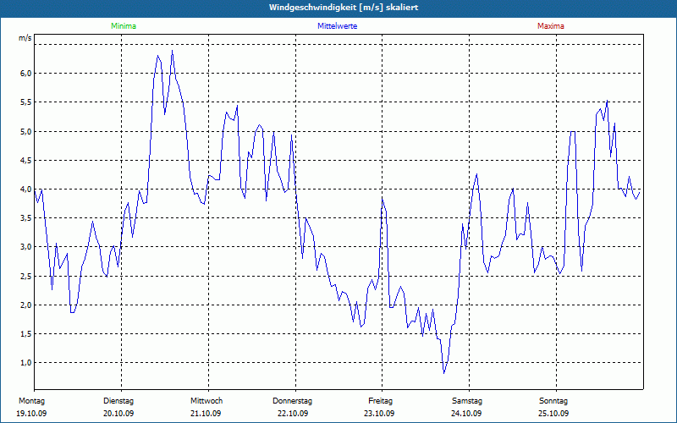Click the date 19.10.09
This screenshot has width=677, height=423.
point(31,413)
